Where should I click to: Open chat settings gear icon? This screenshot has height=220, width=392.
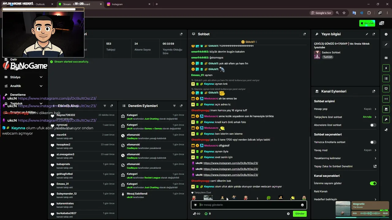coord(288,214)
